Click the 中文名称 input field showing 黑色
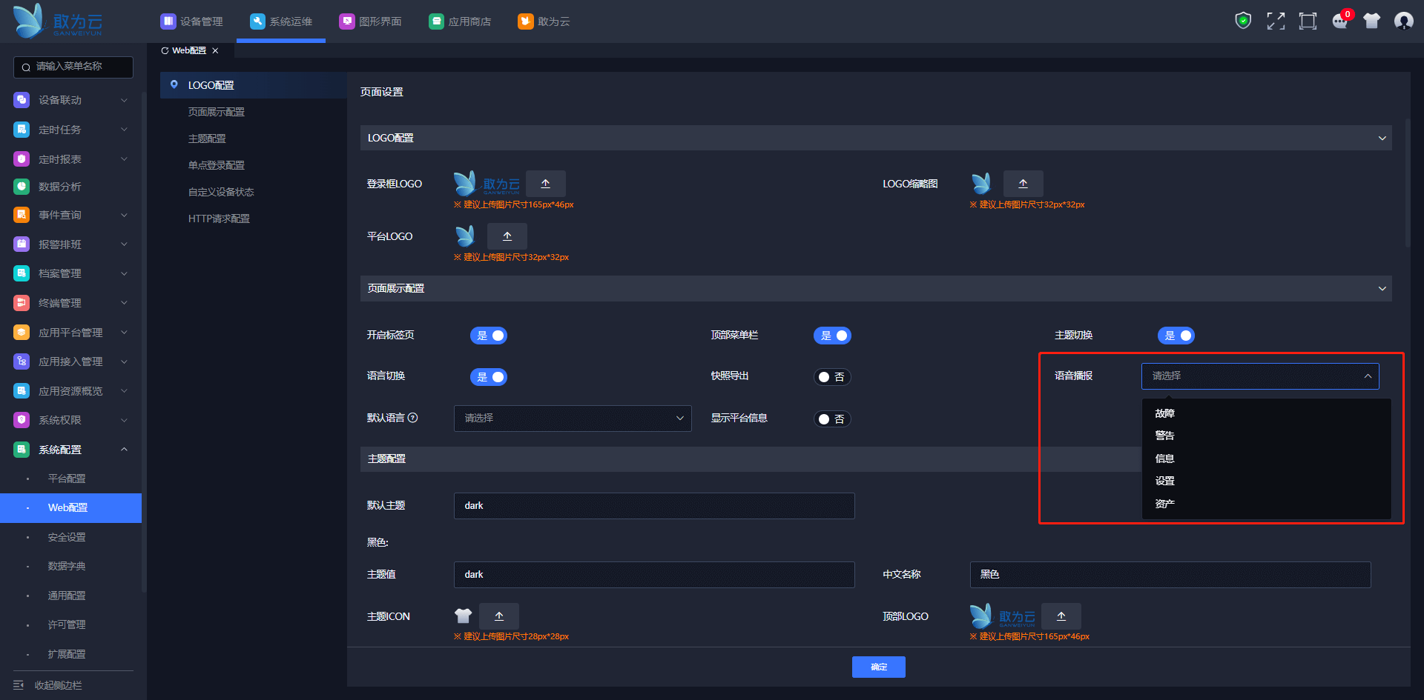Viewport: 1424px width, 700px height. point(1170,575)
